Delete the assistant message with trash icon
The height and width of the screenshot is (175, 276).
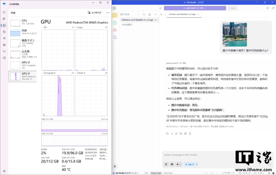coord(190,134)
